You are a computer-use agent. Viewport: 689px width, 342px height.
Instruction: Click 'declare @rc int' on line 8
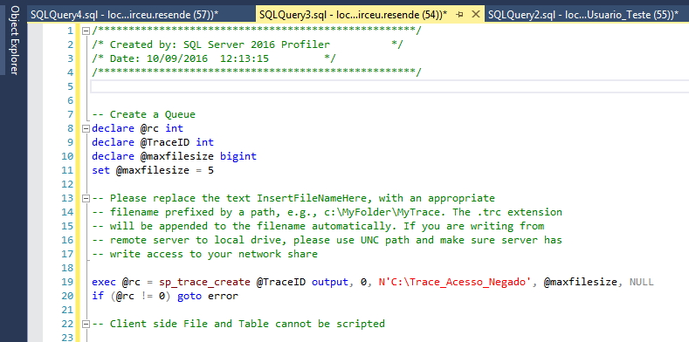(x=137, y=128)
